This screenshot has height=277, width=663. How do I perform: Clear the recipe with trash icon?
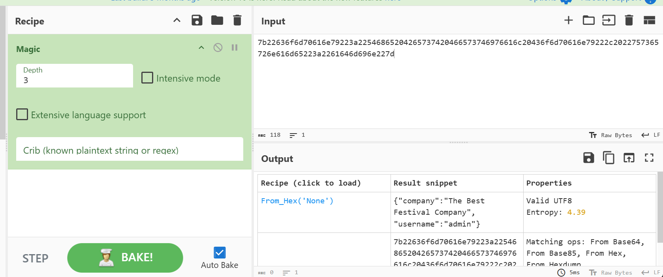(x=237, y=20)
